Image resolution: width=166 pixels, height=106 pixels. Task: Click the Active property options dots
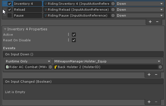68,34
